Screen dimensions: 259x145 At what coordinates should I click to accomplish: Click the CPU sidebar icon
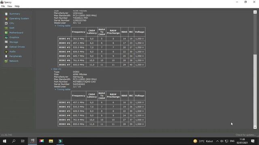pos(6,23)
